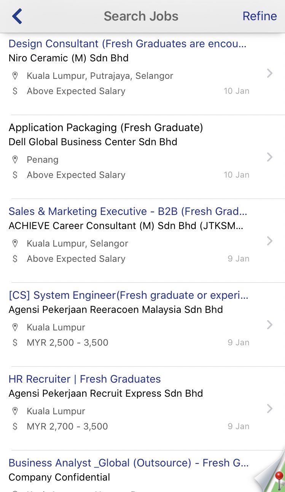The image size is (285, 492).
Task: Tap the location pin beside Kuala Lumpur, Selangor
Action: pos(15,244)
